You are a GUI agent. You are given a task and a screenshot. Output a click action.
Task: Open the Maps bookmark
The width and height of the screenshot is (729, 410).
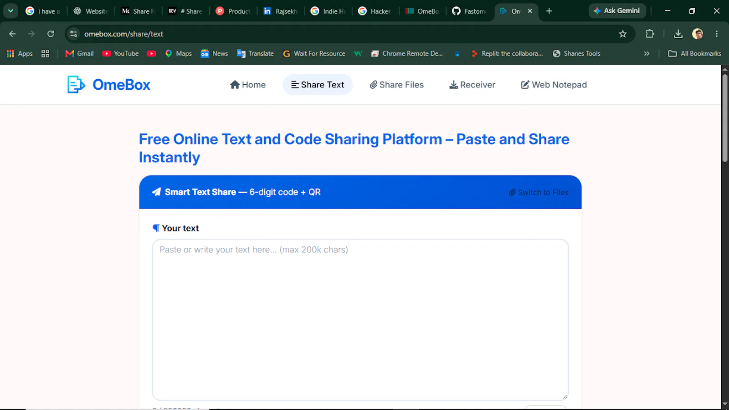178,53
